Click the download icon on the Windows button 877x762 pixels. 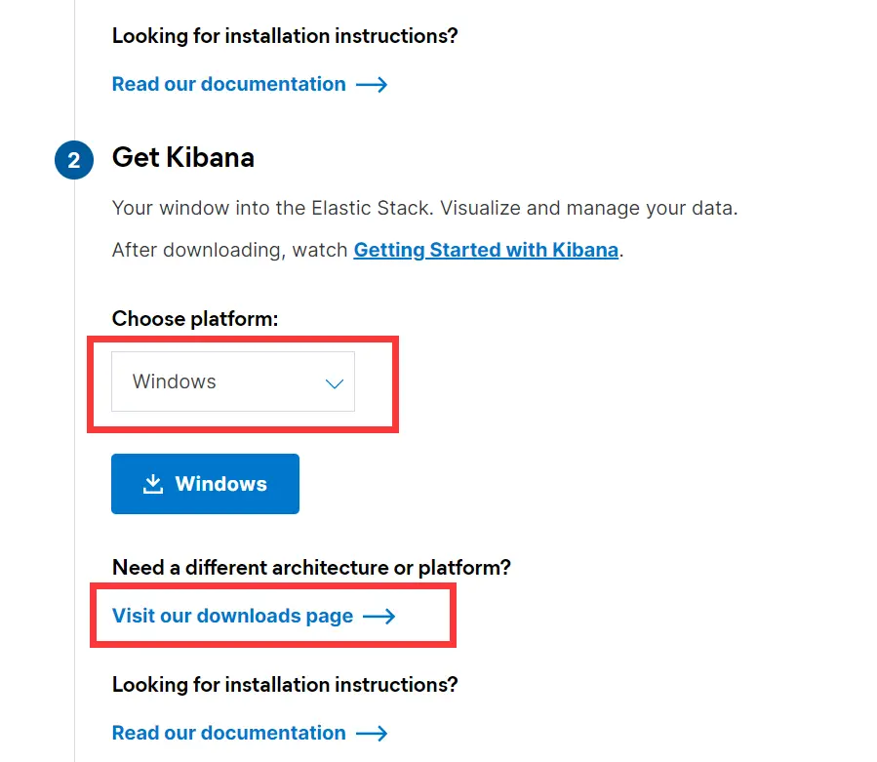pos(153,484)
